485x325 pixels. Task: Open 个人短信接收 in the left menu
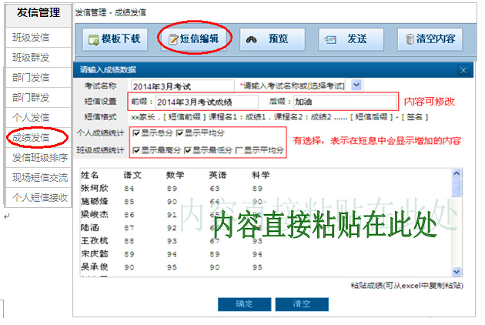coord(35,198)
